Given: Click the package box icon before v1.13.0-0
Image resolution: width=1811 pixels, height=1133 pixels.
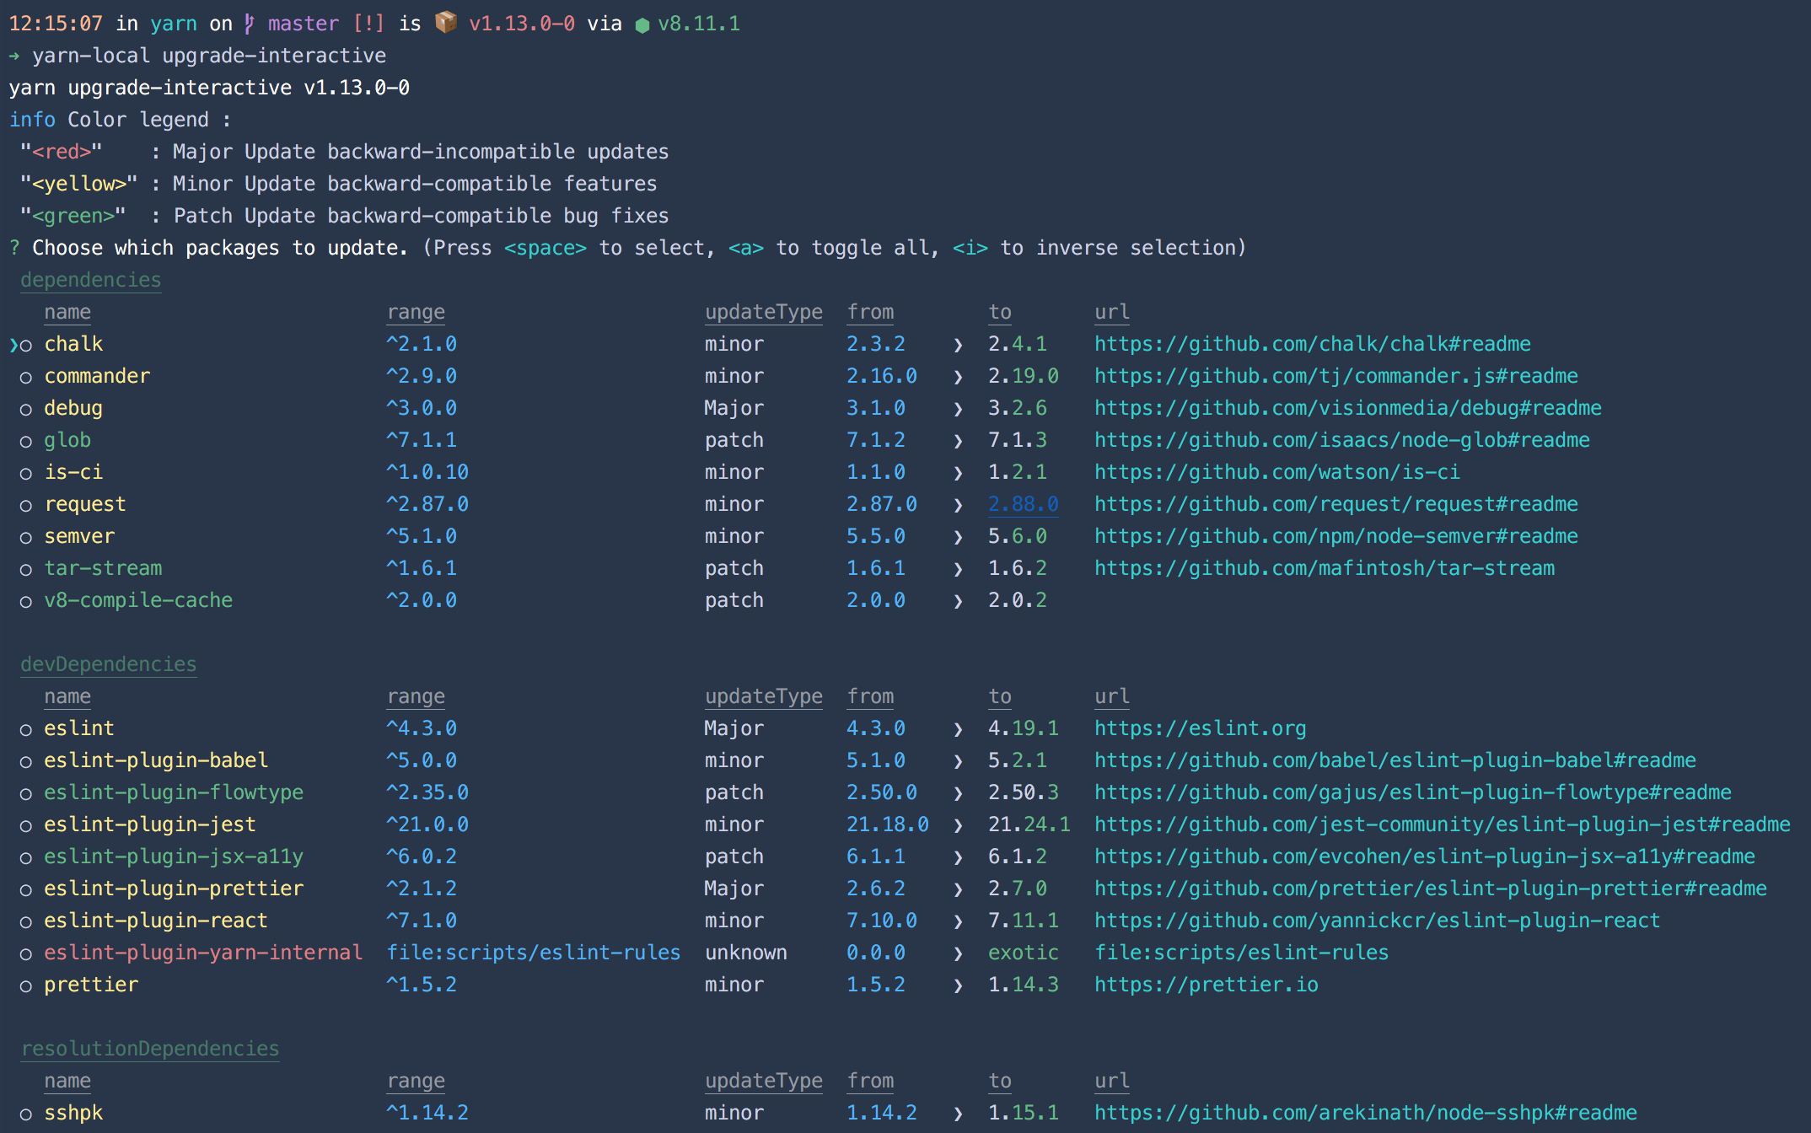Looking at the screenshot, I should click(x=446, y=23).
